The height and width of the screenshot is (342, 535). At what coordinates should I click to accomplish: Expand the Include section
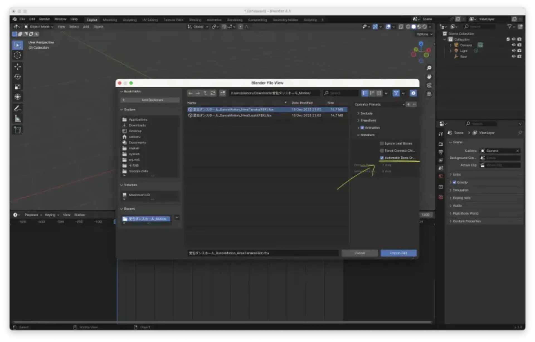pos(366,113)
